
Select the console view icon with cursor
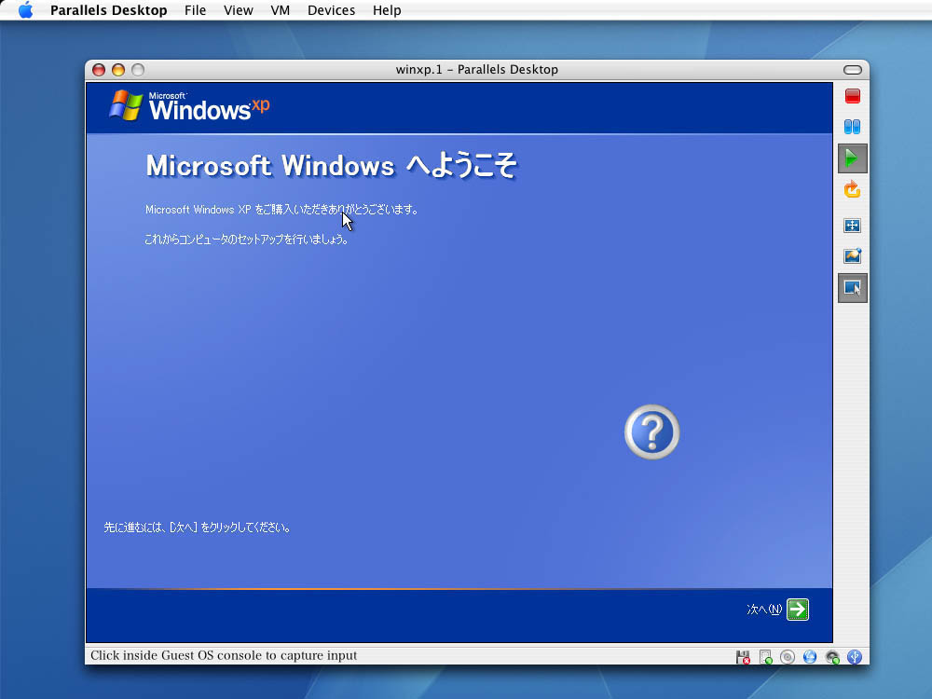[x=852, y=288]
